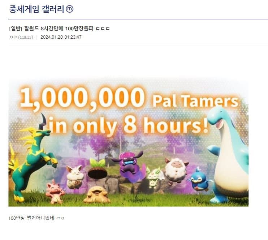Image resolution: width=268 pixels, height=240 pixels.
Task: Click the minor gallery 'm' badge icon
Action: coord(70,9)
